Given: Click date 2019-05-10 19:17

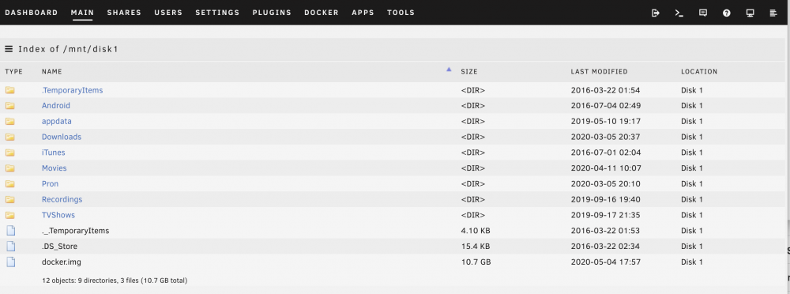Looking at the screenshot, I should point(606,122).
